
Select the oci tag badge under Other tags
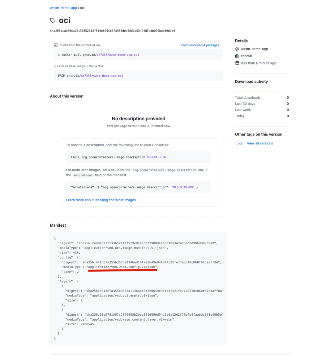tap(240, 144)
